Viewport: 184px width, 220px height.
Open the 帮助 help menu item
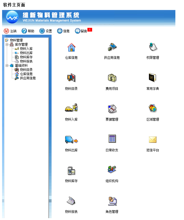[28, 31]
